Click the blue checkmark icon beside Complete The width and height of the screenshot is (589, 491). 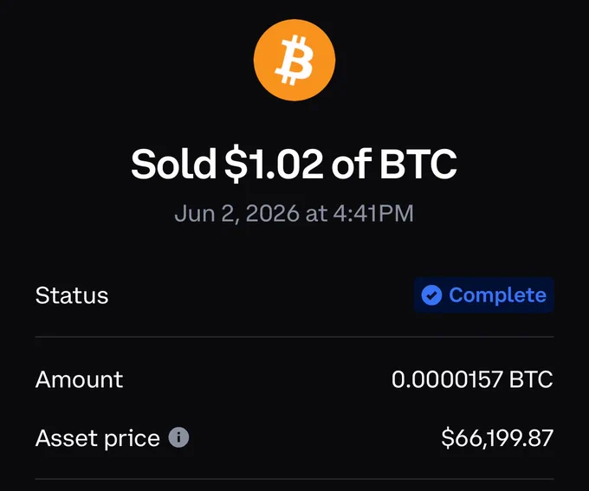[431, 295]
